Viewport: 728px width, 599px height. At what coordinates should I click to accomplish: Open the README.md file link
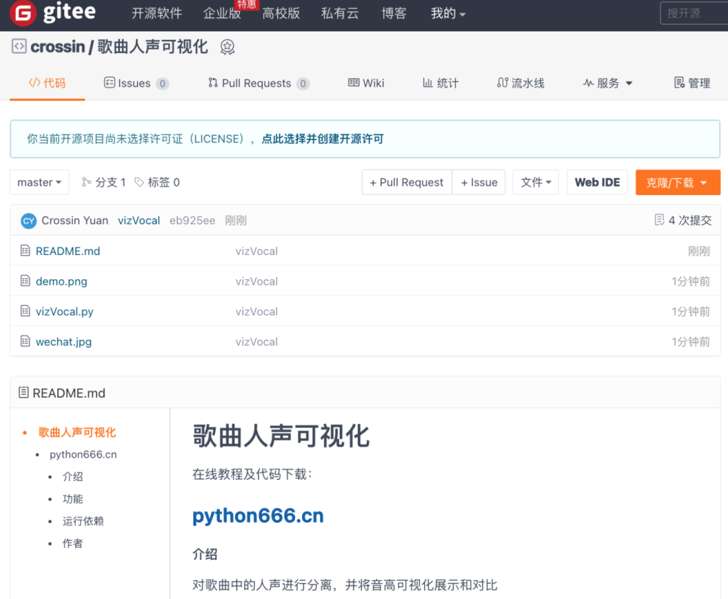tap(68, 251)
